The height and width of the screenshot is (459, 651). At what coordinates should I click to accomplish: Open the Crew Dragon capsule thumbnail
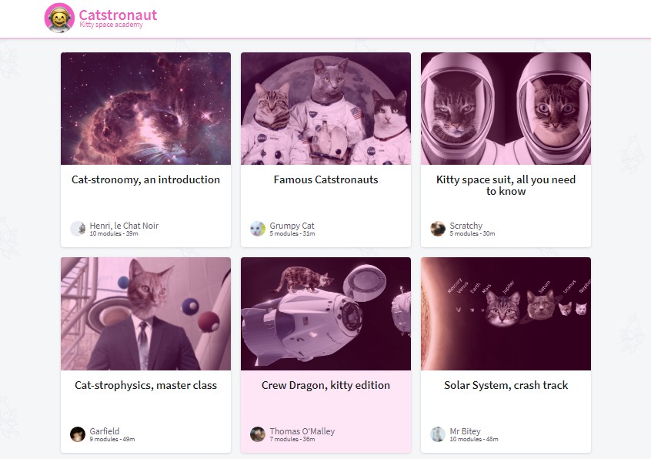coord(326,313)
